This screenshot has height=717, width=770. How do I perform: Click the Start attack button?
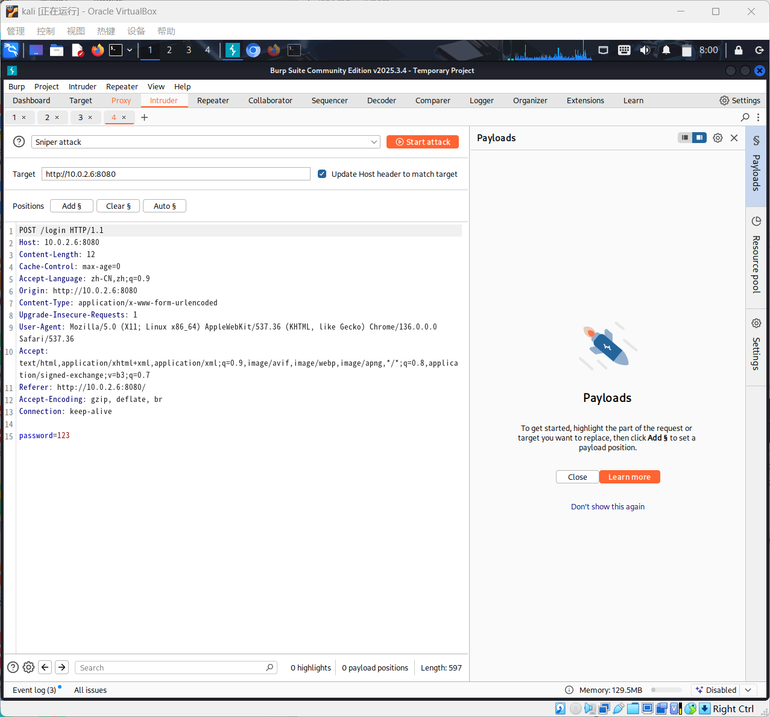click(x=423, y=142)
